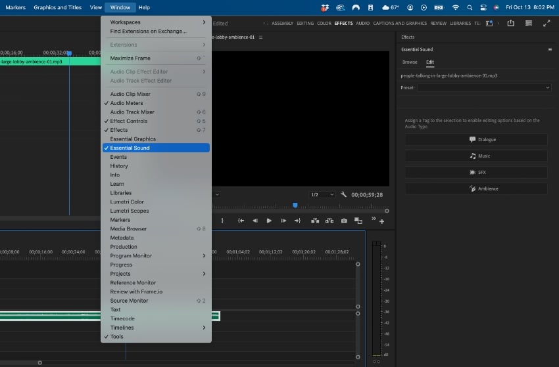Open macOS Control Center icon

pos(483,7)
